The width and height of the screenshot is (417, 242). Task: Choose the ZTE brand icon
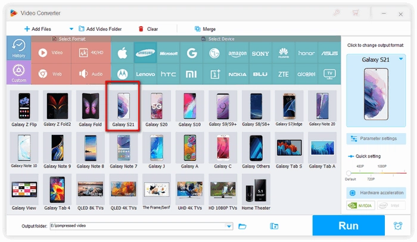tap(284, 74)
